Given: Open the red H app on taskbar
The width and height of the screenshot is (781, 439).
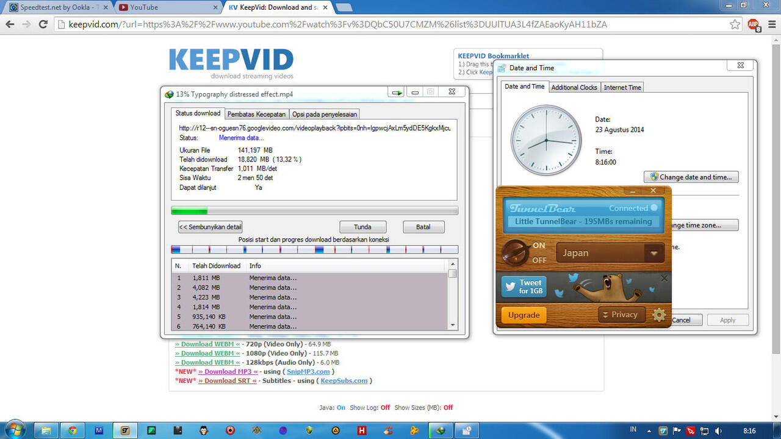Looking at the screenshot, I should [362, 430].
